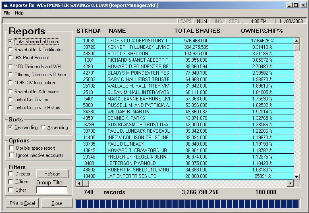This screenshot has height=213, width=309.
Task: Click the Print to Excel button
Action: pyautogui.click(x=23, y=203)
